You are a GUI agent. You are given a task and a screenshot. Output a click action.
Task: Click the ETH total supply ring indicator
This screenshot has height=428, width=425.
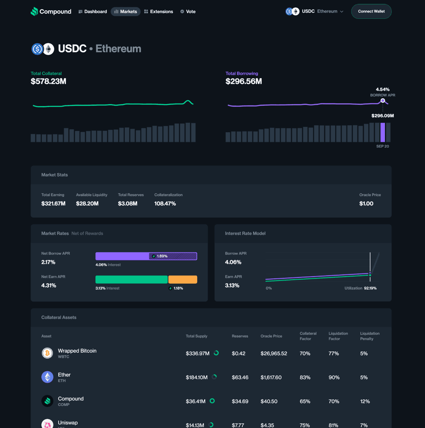pos(214,377)
